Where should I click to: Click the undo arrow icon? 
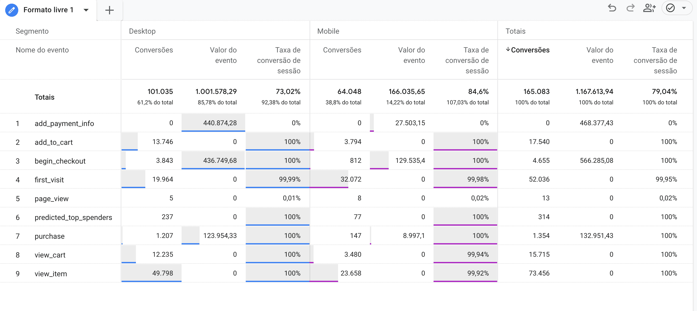click(612, 8)
